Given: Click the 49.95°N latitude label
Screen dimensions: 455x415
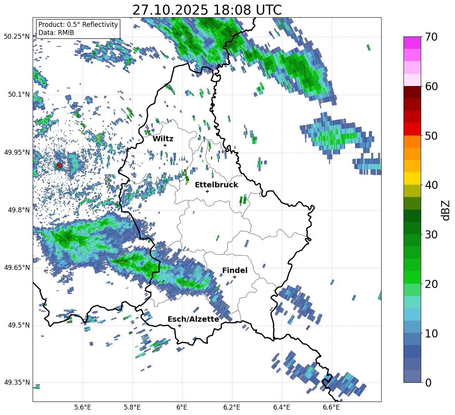Looking at the screenshot, I should click(x=17, y=152).
